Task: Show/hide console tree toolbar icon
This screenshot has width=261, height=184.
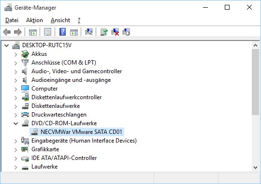Action: [x=33, y=32]
